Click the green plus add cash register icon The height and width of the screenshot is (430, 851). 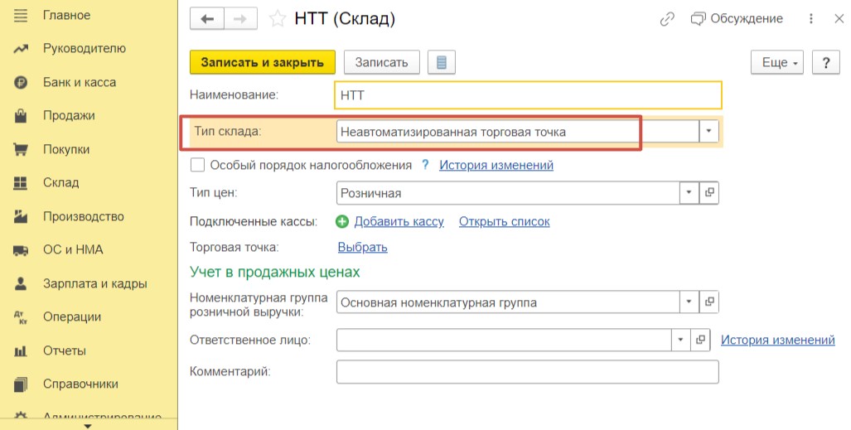tap(342, 221)
